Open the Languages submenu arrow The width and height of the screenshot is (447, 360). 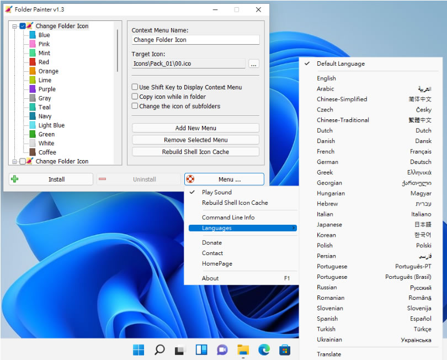293,228
